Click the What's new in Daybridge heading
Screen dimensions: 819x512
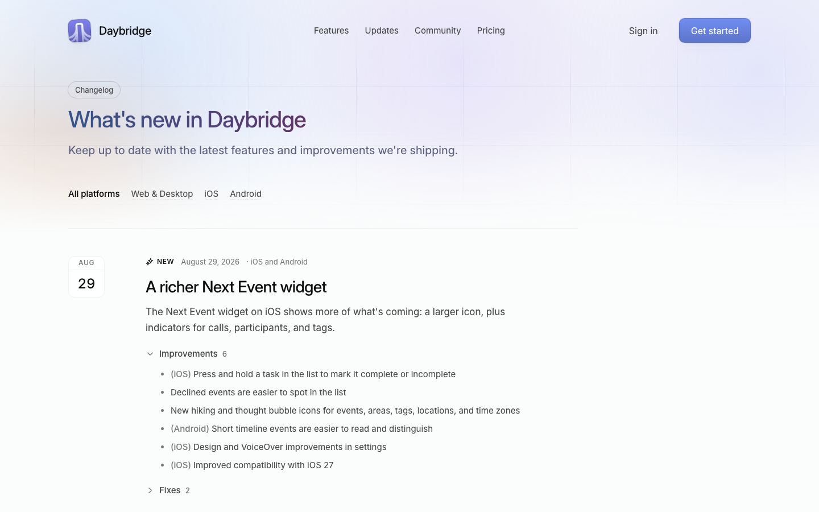187,119
